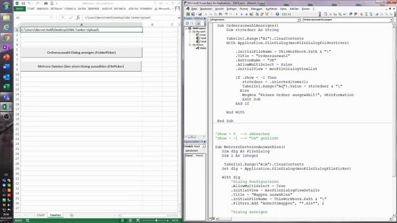The width and height of the screenshot is (397, 223).
Task: Open the OrdnerauswahlAnzeigen procedure dropdown
Action: coord(391,20)
